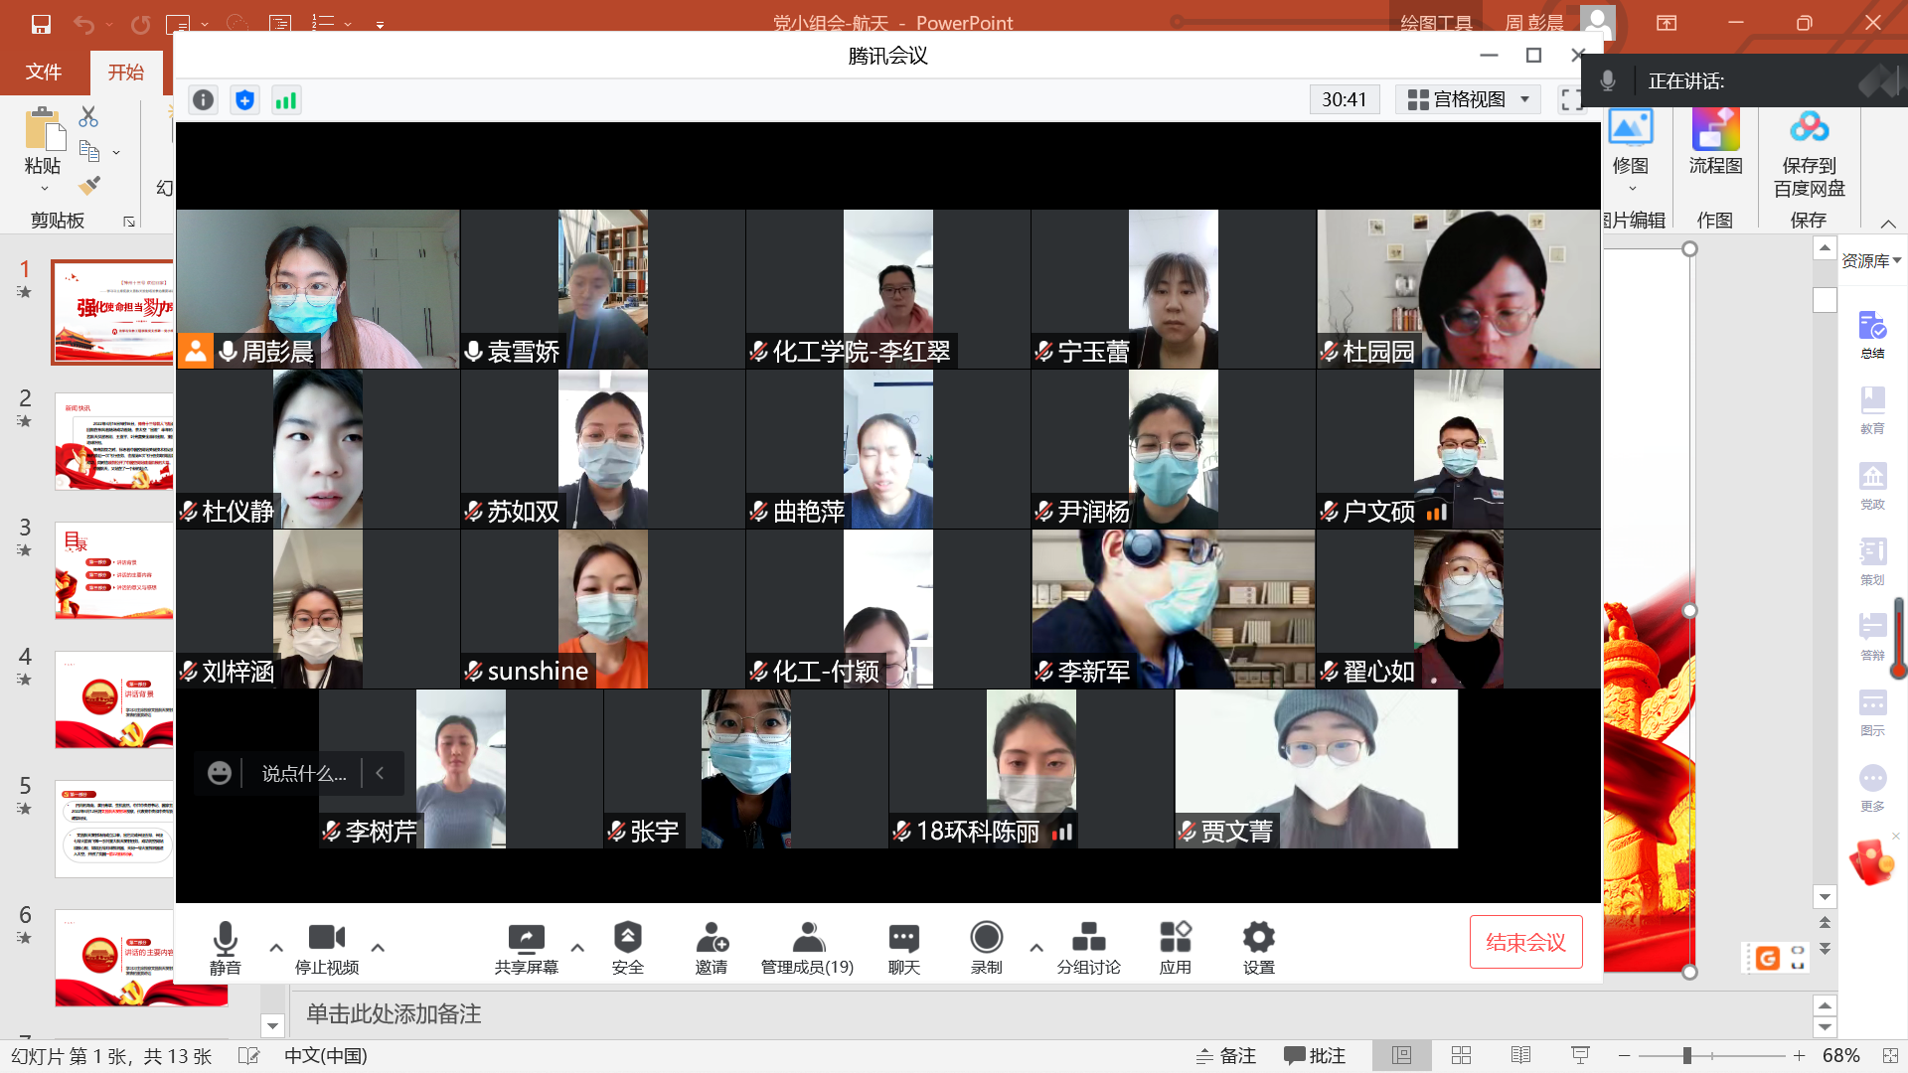Open the meeting info icon
1908x1073 pixels.
point(203,100)
